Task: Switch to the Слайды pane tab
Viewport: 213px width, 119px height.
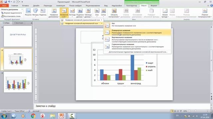Action: [x=6, y=23]
